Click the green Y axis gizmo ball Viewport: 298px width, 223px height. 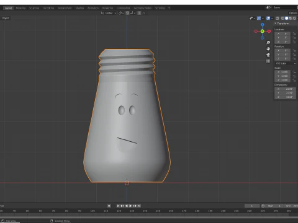click(263, 31)
